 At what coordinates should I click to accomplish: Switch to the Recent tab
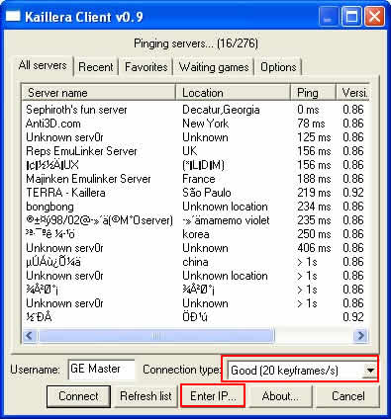pyautogui.click(x=96, y=67)
